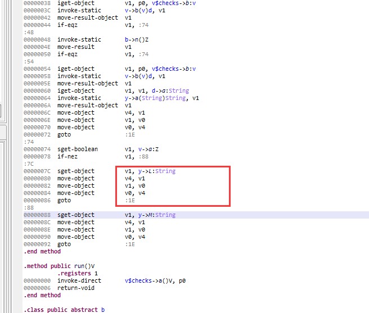
Task: Select the :88 label line
Action: click(x=29, y=207)
